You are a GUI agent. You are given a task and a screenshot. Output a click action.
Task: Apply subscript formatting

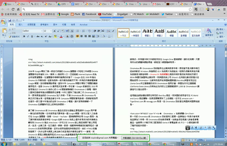[x=42, y=36]
